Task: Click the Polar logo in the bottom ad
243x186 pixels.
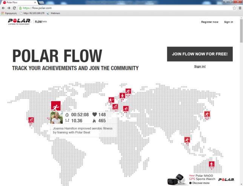Action: (x=226, y=180)
